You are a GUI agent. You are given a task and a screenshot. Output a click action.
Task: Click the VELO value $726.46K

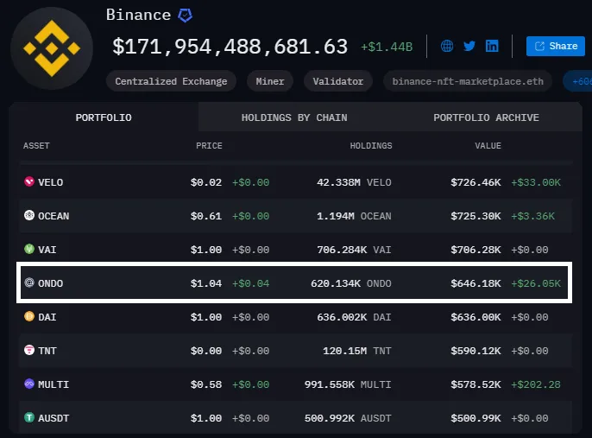tap(475, 182)
